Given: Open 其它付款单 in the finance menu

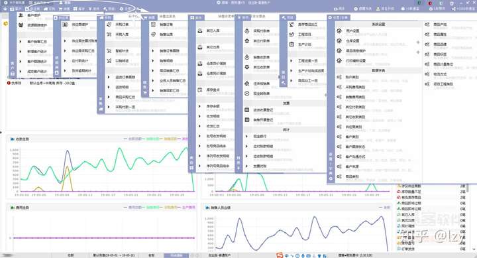Looking at the screenshot, I should tap(261, 41).
